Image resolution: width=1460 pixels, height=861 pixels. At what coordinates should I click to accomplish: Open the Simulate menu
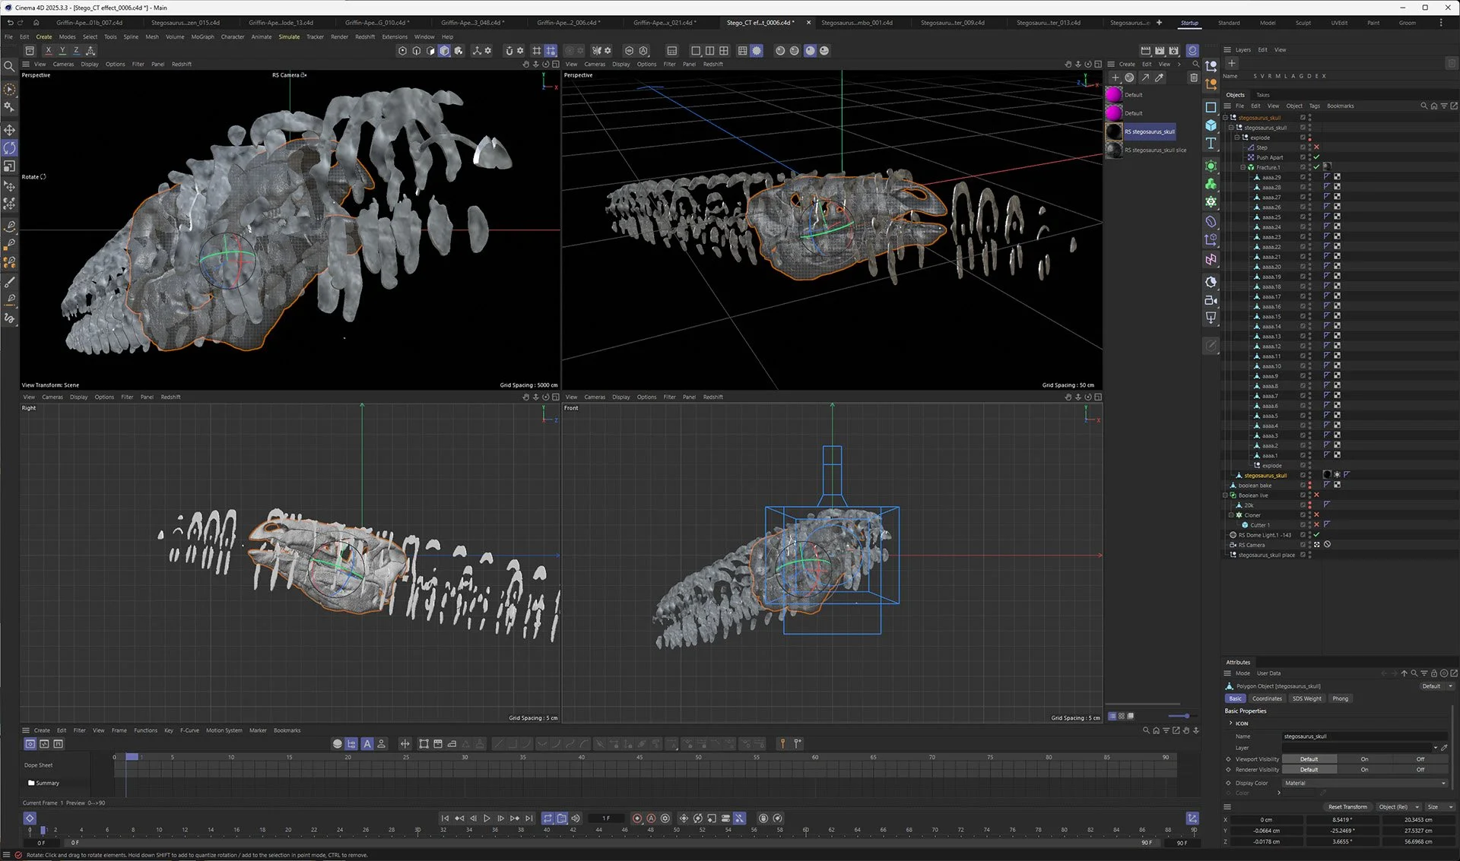[289, 36]
